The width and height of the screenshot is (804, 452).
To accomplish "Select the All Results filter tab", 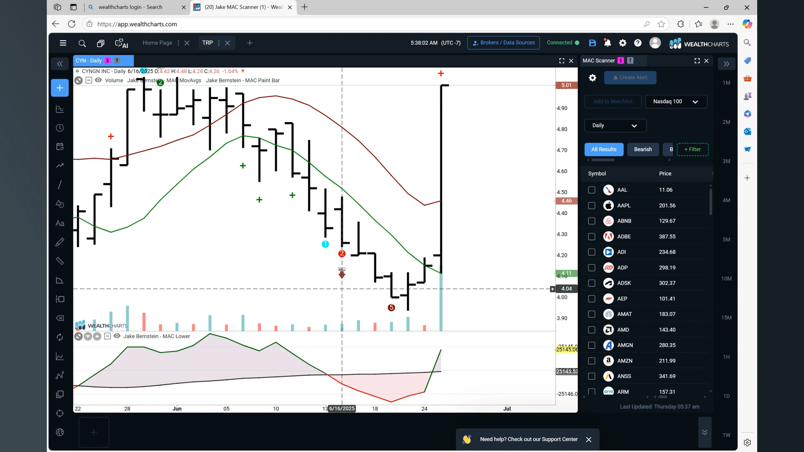I will [604, 149].
